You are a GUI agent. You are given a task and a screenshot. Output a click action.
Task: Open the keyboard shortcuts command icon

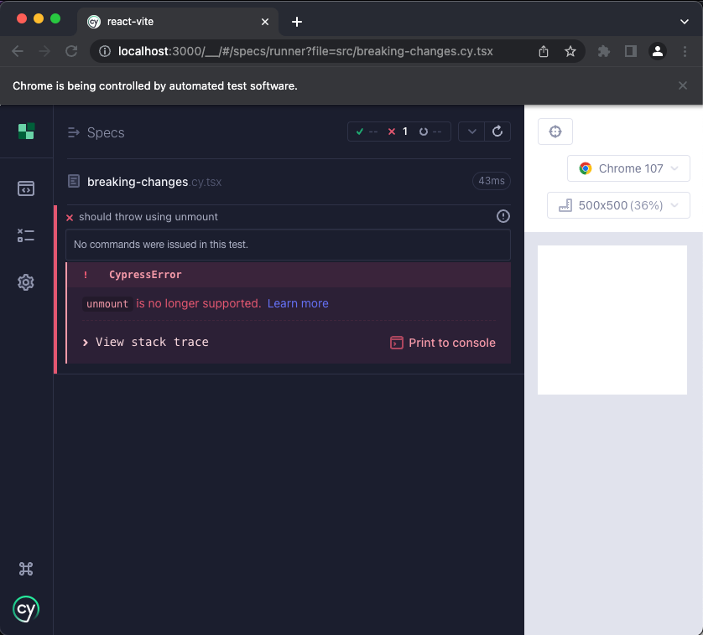[x=26, y=569]
